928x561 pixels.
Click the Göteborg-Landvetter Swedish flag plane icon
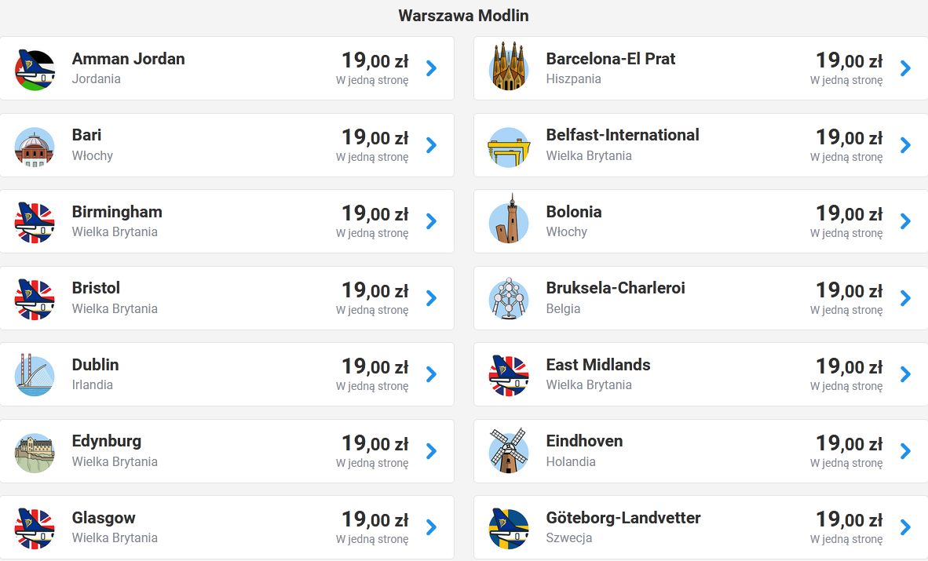point(509,529)
